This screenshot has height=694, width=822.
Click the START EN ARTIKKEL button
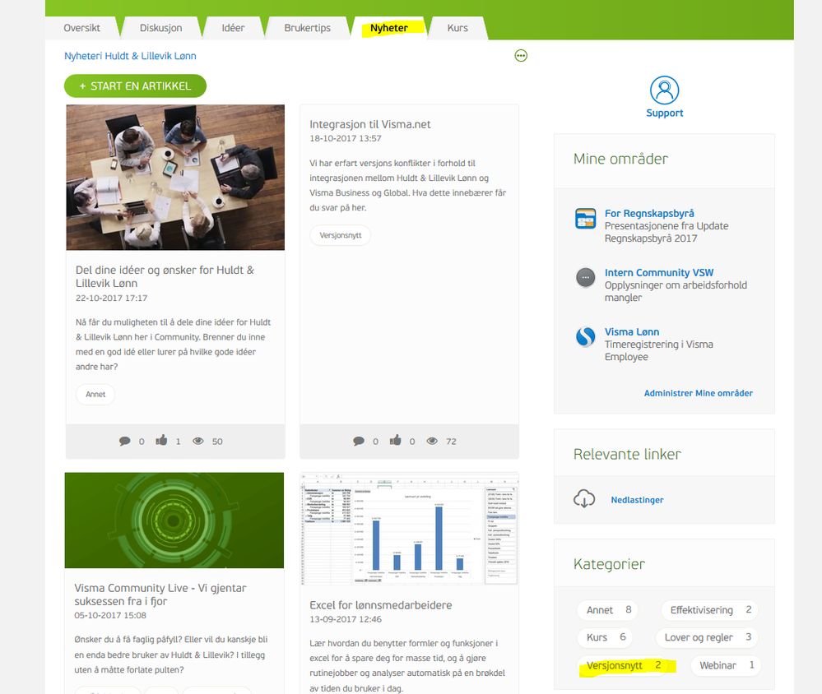point(135,86)
